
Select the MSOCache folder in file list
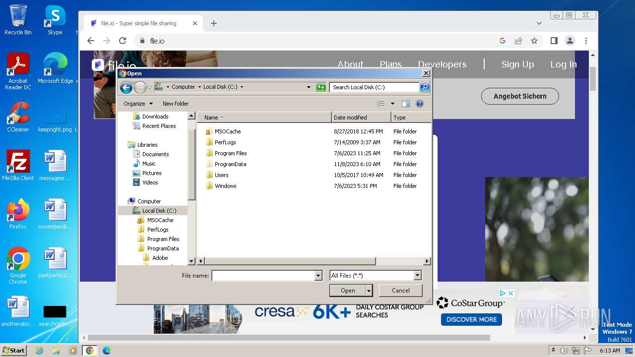click(228, 131)
